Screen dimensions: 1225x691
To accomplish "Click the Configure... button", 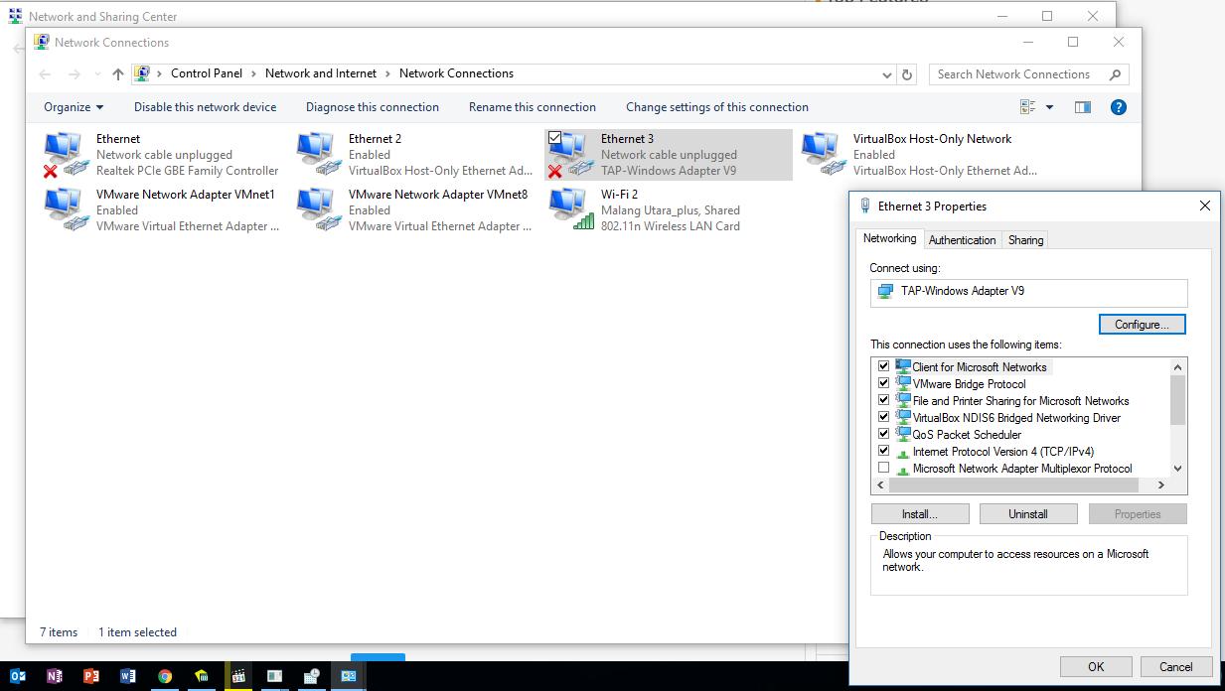I will (1143, 325).
